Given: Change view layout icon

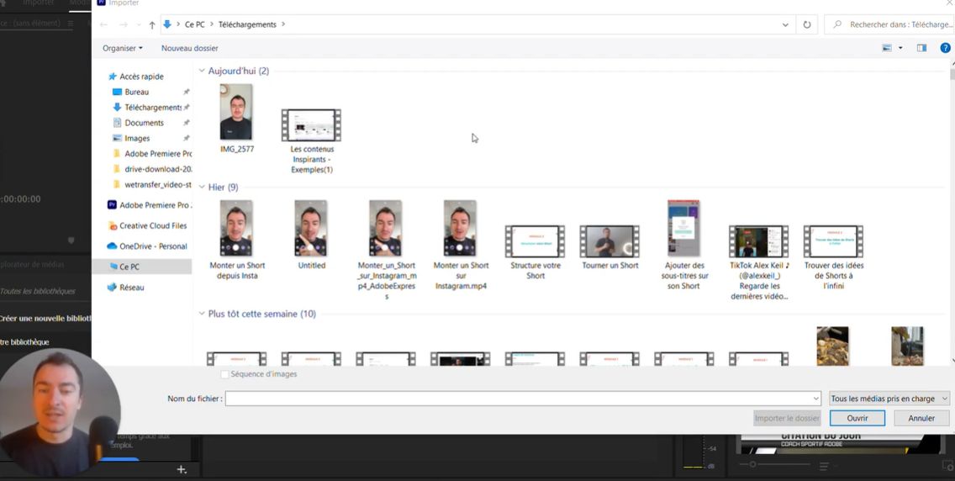Looking at the screenshot, I should tap(887, 48).
